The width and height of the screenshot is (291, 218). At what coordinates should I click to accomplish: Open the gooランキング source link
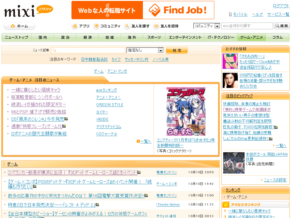tap(107, 90)
